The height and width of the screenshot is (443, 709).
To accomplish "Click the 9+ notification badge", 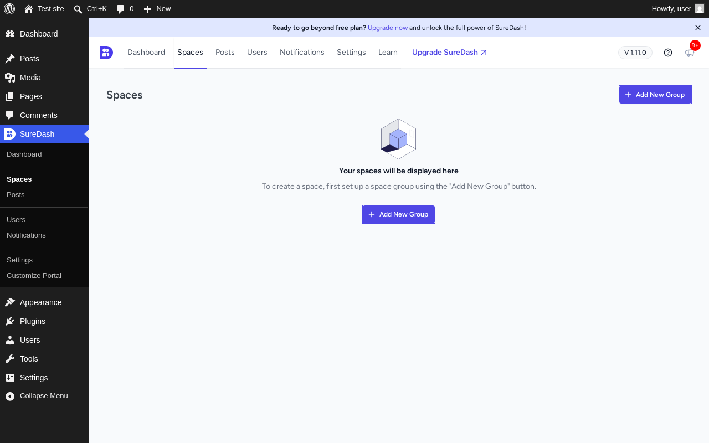I will click(x=695, y=45).
